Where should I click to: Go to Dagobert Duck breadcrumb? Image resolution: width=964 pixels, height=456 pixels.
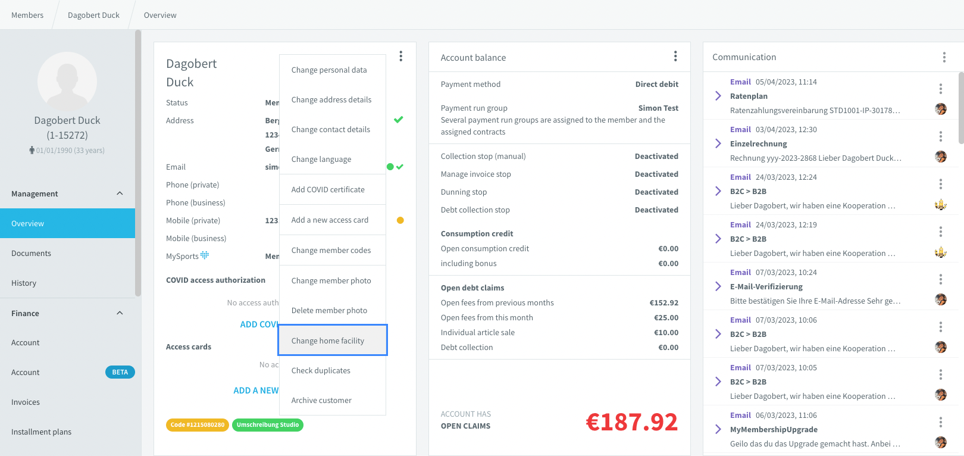point(93,15)
